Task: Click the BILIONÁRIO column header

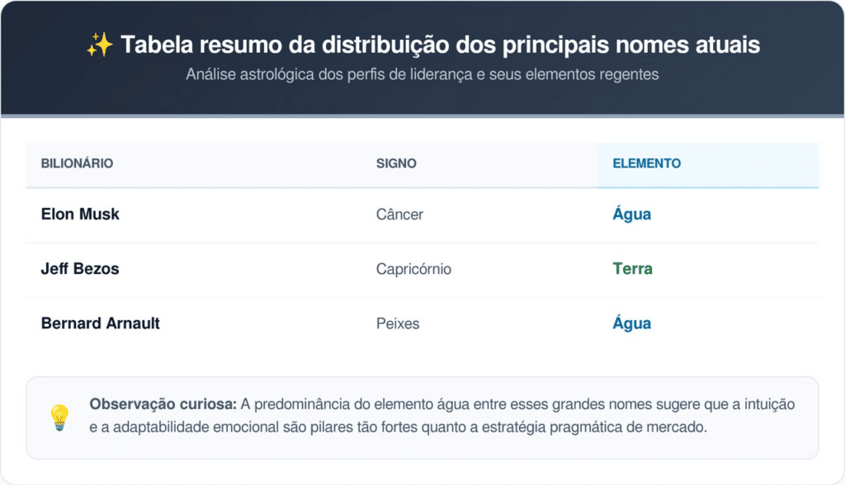Action: point(77,163)
